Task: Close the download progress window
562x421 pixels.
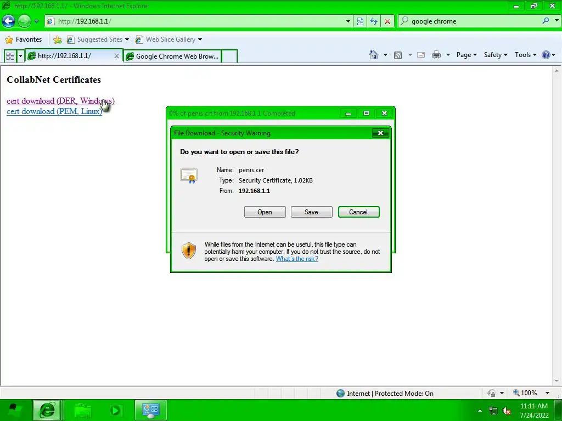Action: (384, 113)
